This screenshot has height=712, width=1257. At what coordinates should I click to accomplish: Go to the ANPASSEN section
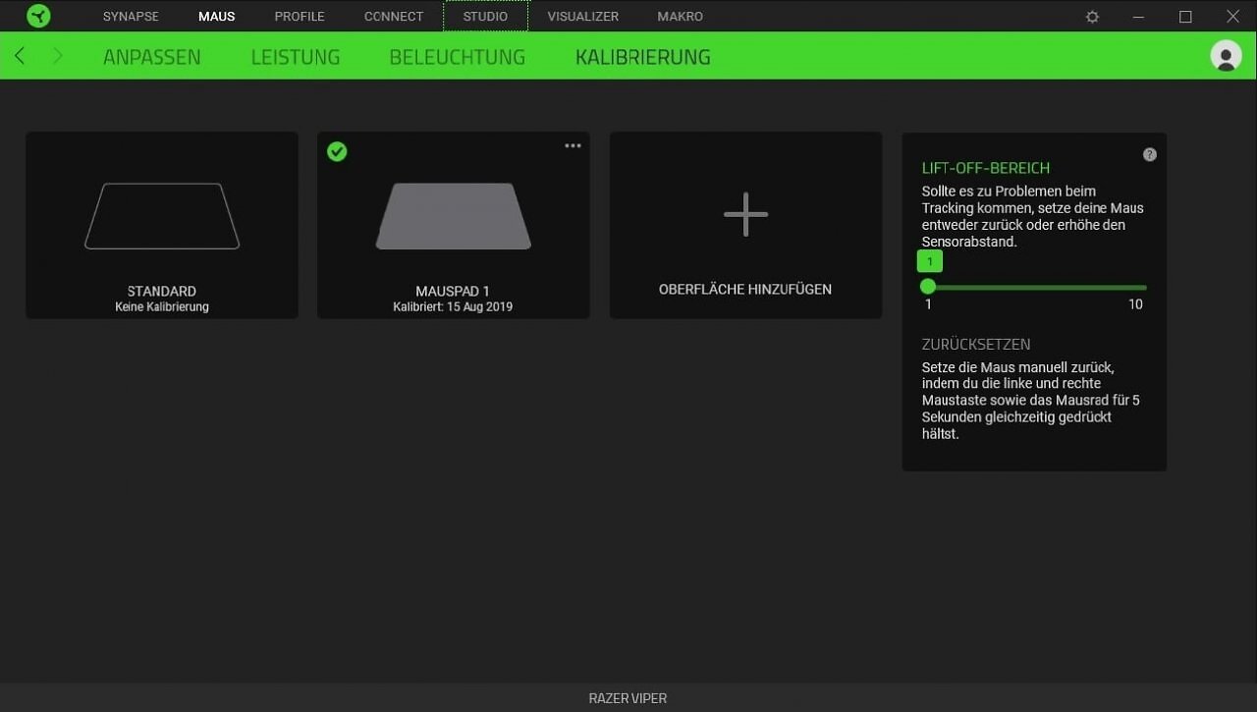click(151, 57)
